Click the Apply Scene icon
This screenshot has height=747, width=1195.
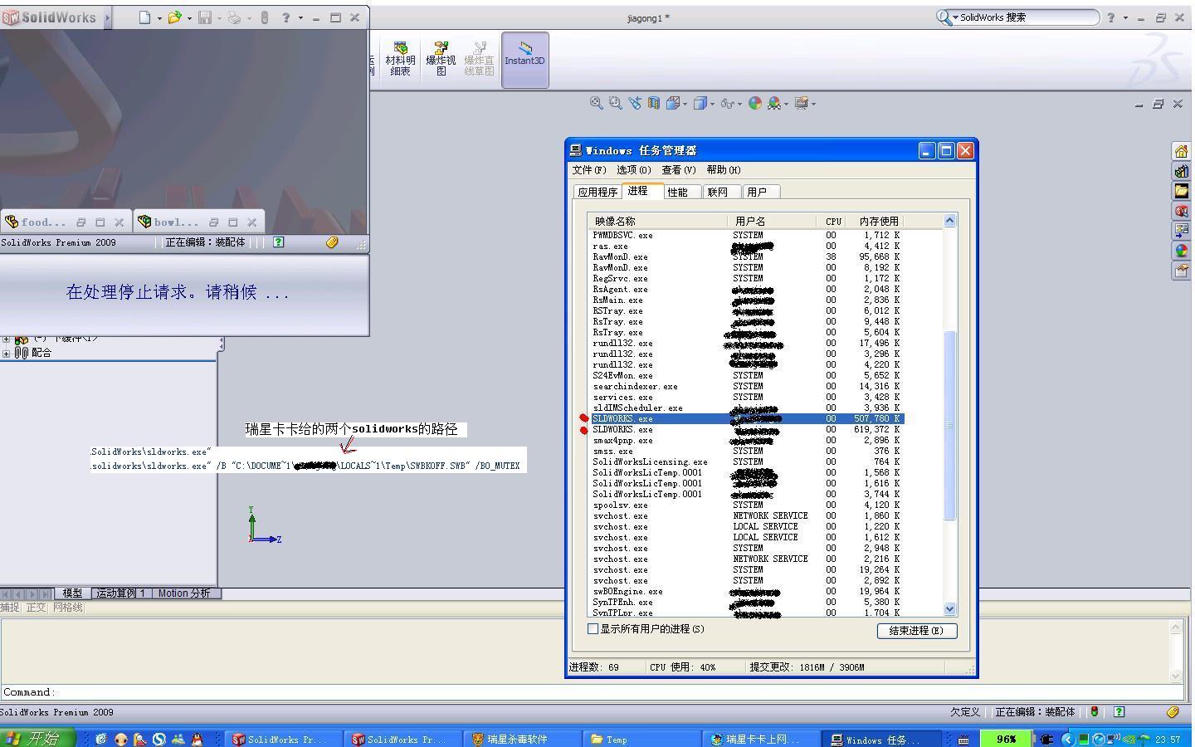(x=774, y=103)
